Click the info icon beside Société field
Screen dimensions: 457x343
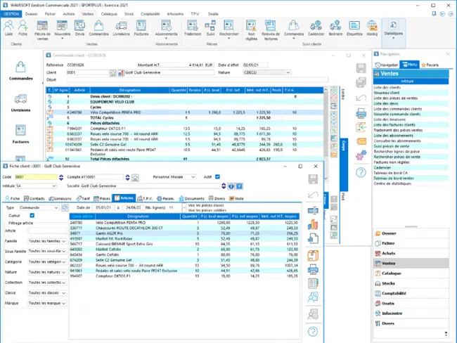coord(231,186)
